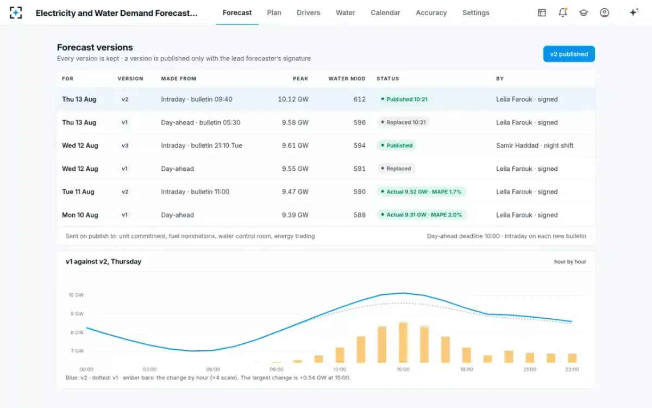The width and height of the screenshot is (652, 408).
Task: Click the 06:00 axis label
Action: pyautogui.click(x=213, y=369)
